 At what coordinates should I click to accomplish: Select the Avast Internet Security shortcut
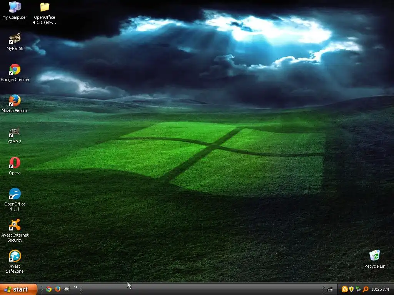click(15, 230)
